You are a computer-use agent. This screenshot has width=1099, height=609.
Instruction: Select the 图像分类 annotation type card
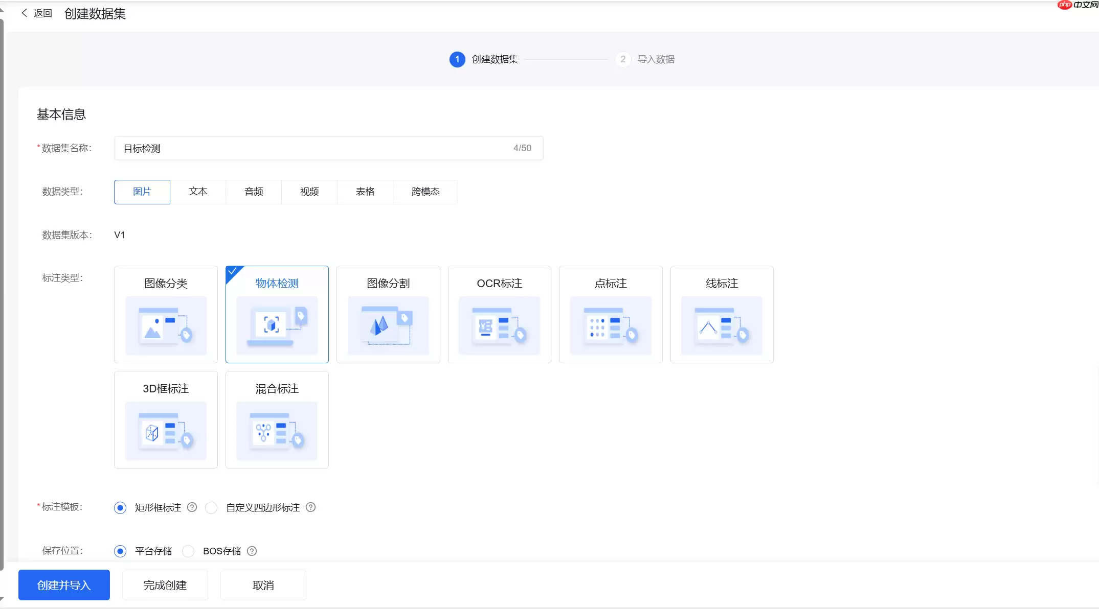click(x=166, y=314)
